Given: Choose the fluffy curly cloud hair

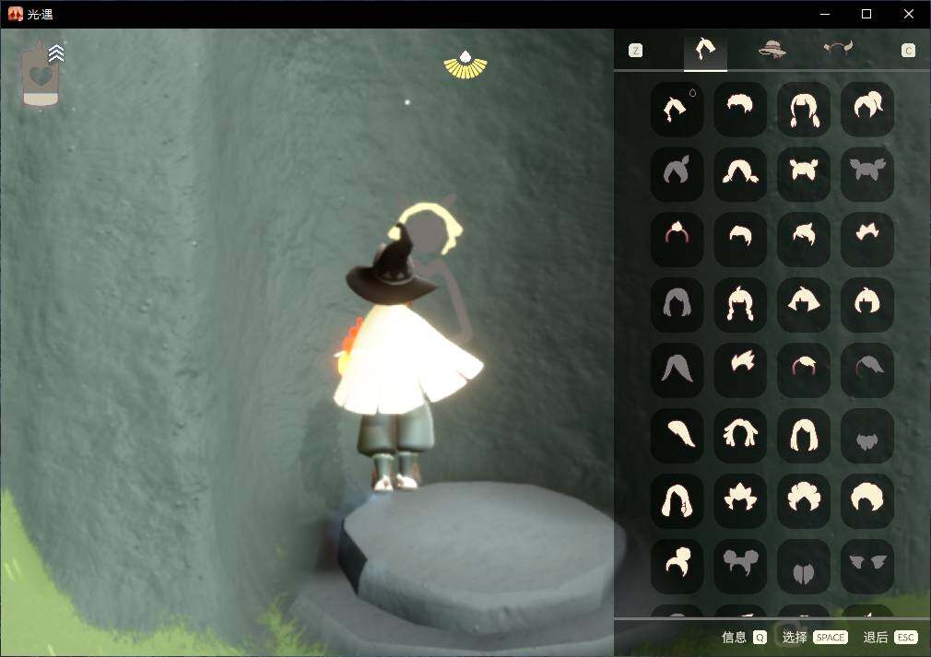Looking at the screenshot, I should [x=804, y=501].
